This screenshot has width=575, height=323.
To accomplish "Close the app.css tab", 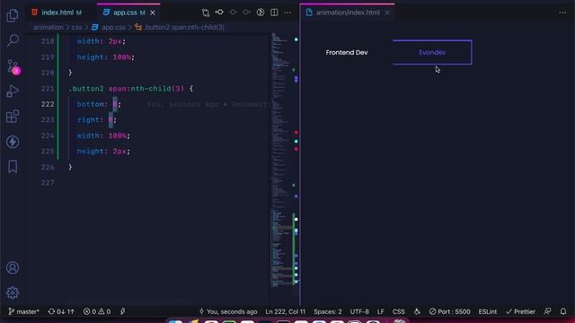I will (153, 13).
